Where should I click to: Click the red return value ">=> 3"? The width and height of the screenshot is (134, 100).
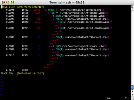pos(50,64)
